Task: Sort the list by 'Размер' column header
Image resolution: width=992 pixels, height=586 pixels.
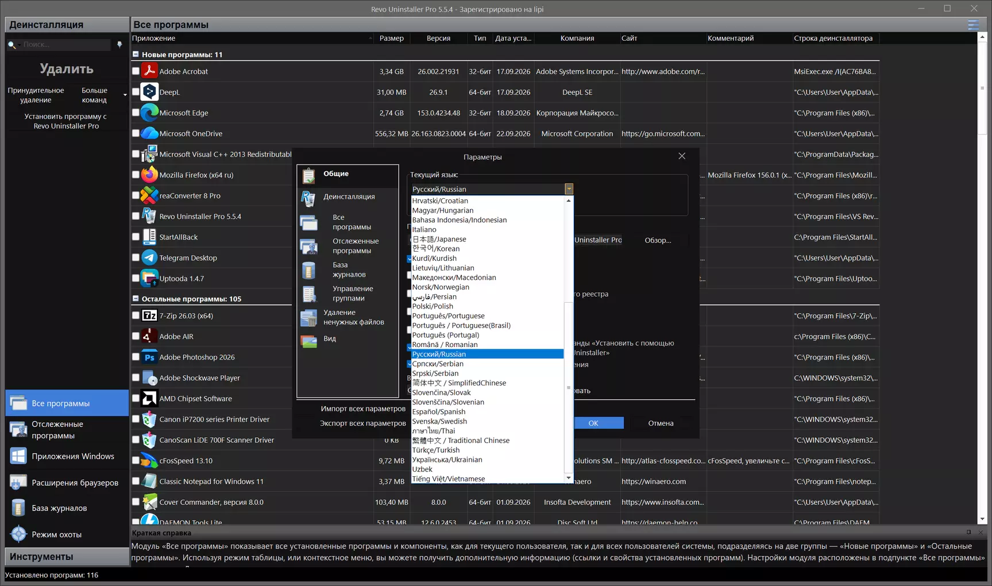Action: (392, 38)
